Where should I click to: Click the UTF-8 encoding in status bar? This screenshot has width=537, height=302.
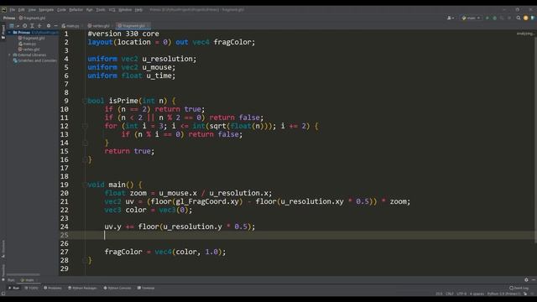click(x=461, y=294)
